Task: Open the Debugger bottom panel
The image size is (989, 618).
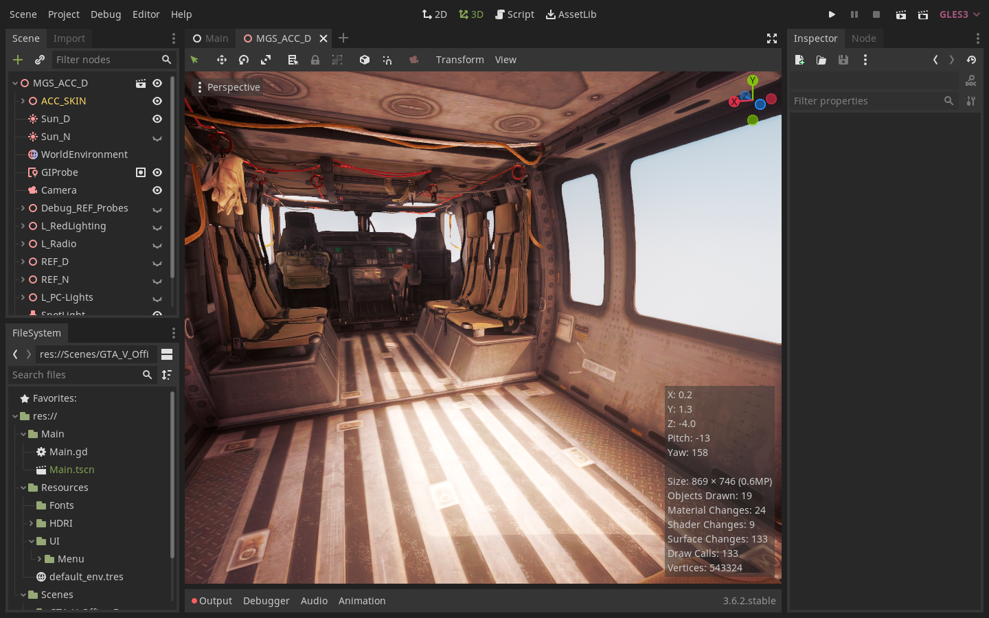Action: click(266, 601)
